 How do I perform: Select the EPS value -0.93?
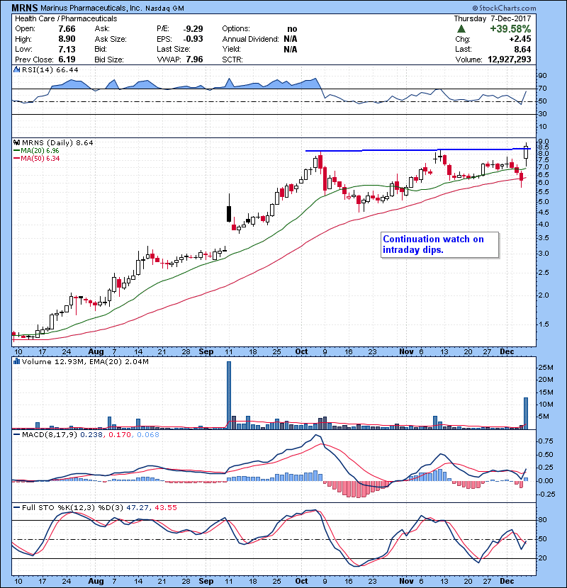click(x=193, y=39)
